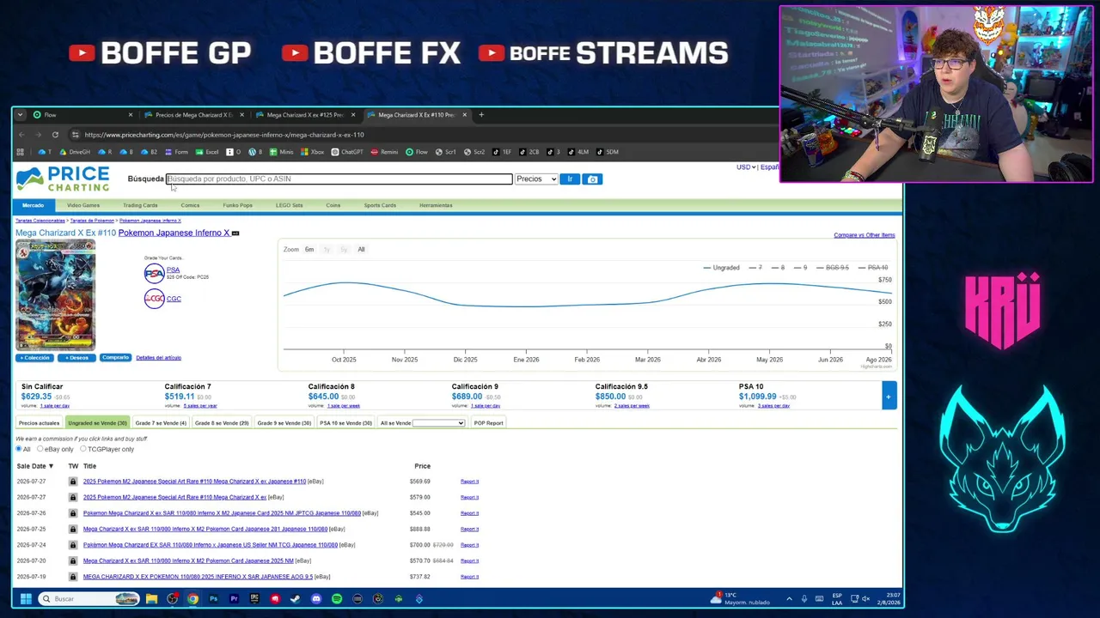This screenshot has width=1100, height=618.
Task: Go back using the browser back arrow
Action: point(22,135)
